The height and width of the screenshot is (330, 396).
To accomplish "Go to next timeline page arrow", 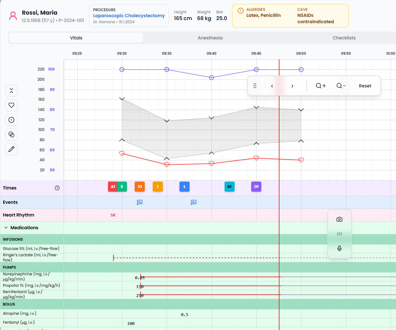I will point(292,86).
